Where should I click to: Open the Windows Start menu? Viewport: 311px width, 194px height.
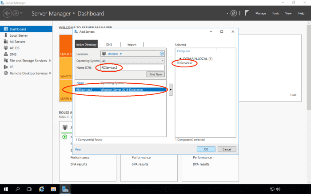coord(6,189)
